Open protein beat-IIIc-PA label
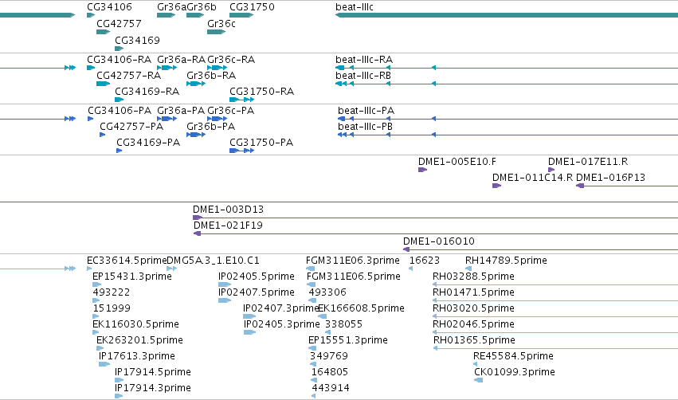The width and height of the screenshot is (678, 400). point(366,110)
